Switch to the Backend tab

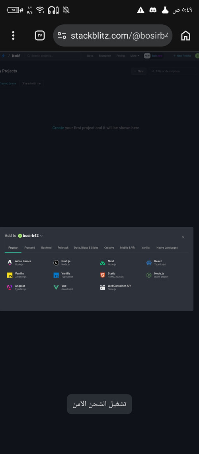click(x=46, y=248)
